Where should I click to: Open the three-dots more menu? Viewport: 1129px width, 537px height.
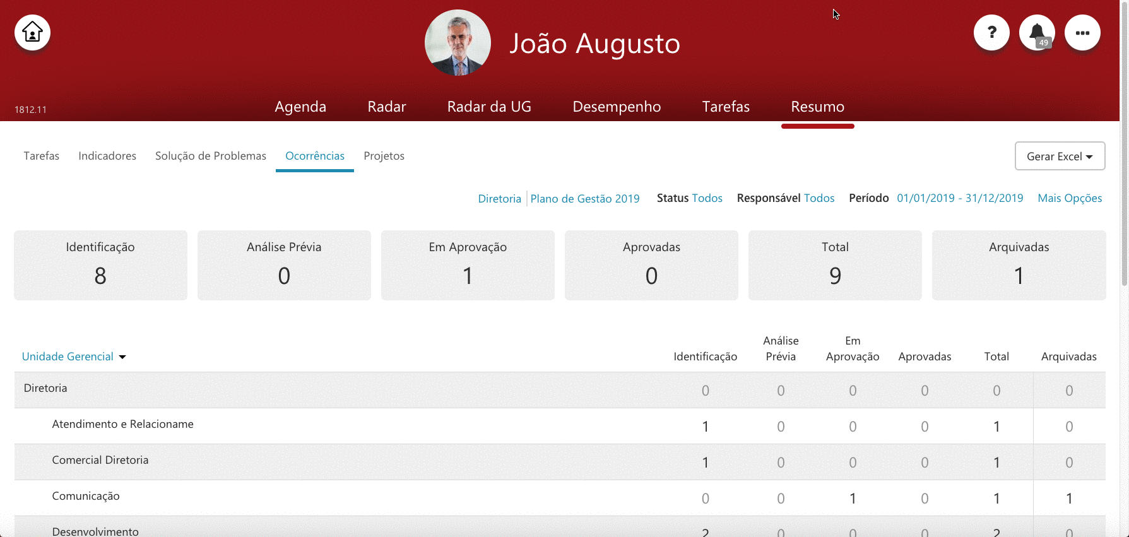click(x=1082, y=32)
